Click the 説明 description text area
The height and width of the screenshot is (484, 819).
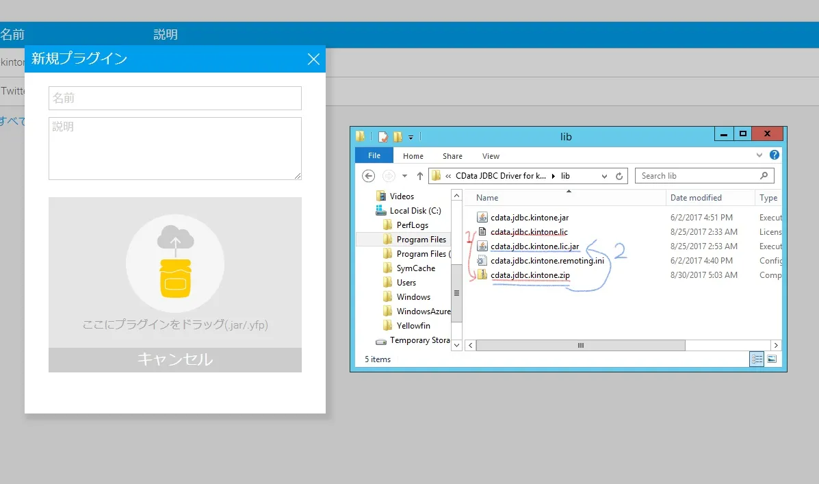[x=174, y=148]
